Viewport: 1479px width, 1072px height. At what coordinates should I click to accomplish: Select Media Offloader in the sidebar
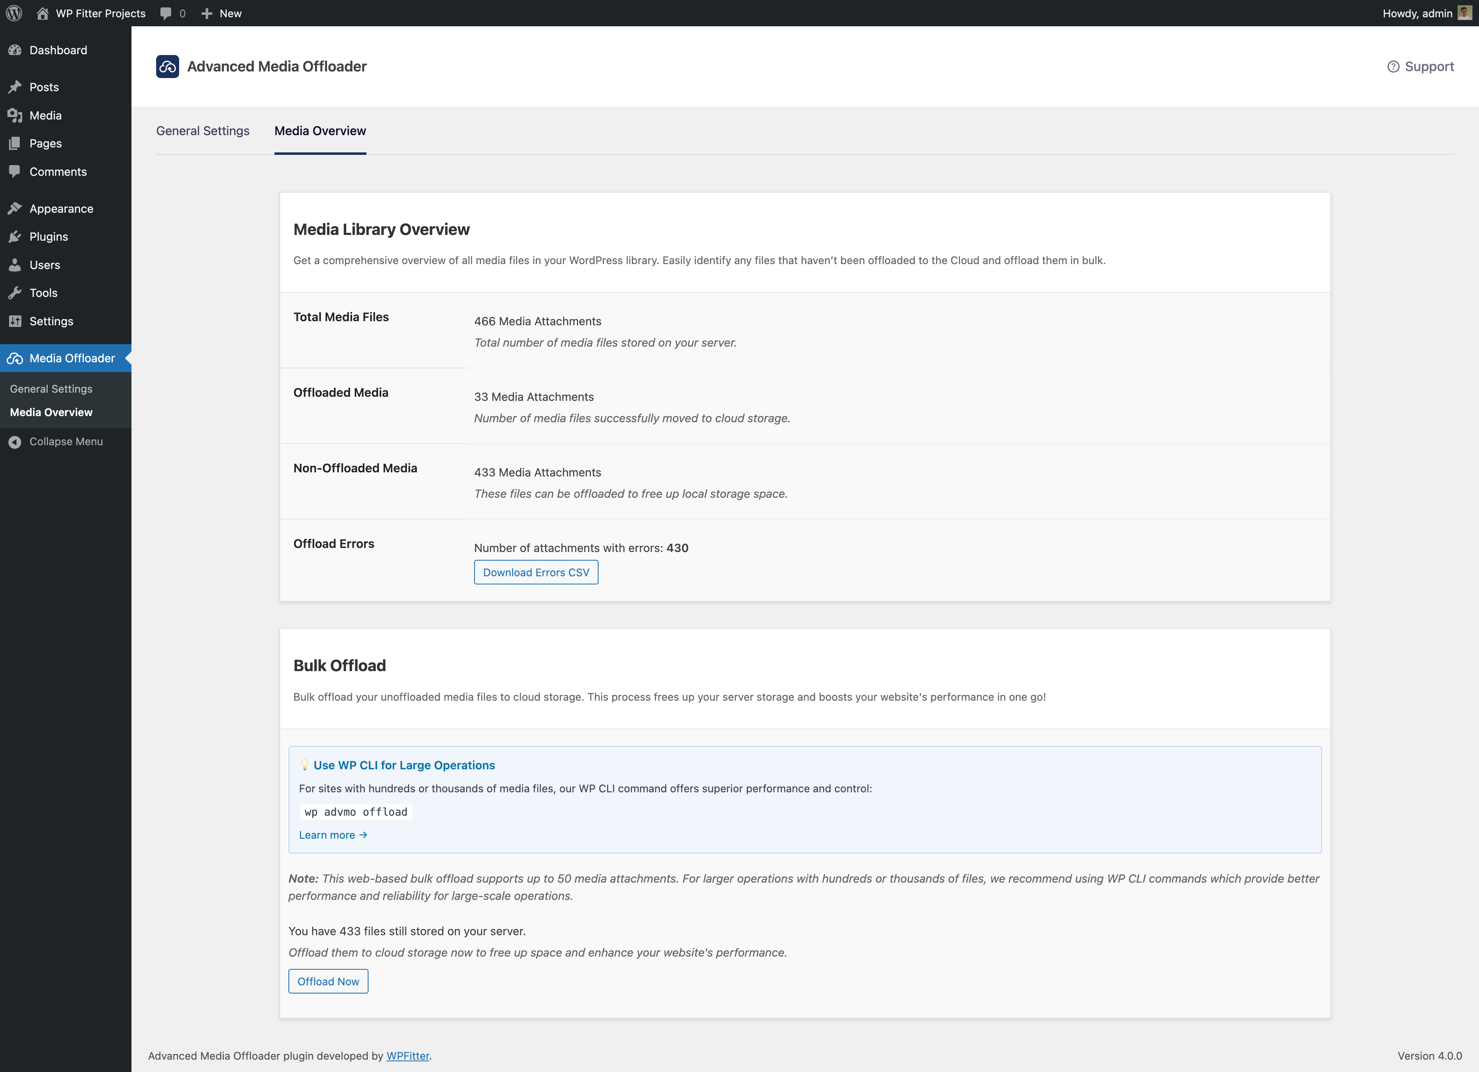pyautogui.click(x=65, y=358)
